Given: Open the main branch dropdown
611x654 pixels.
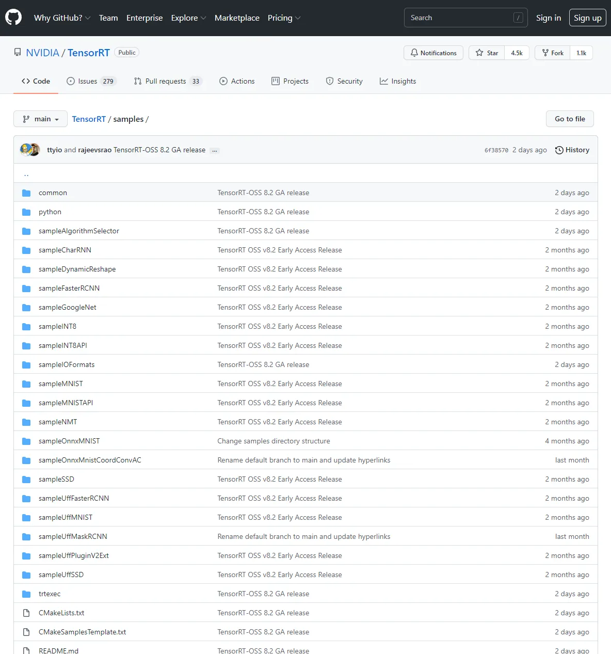Looking at the screenshot, I should tap(40, 119).
